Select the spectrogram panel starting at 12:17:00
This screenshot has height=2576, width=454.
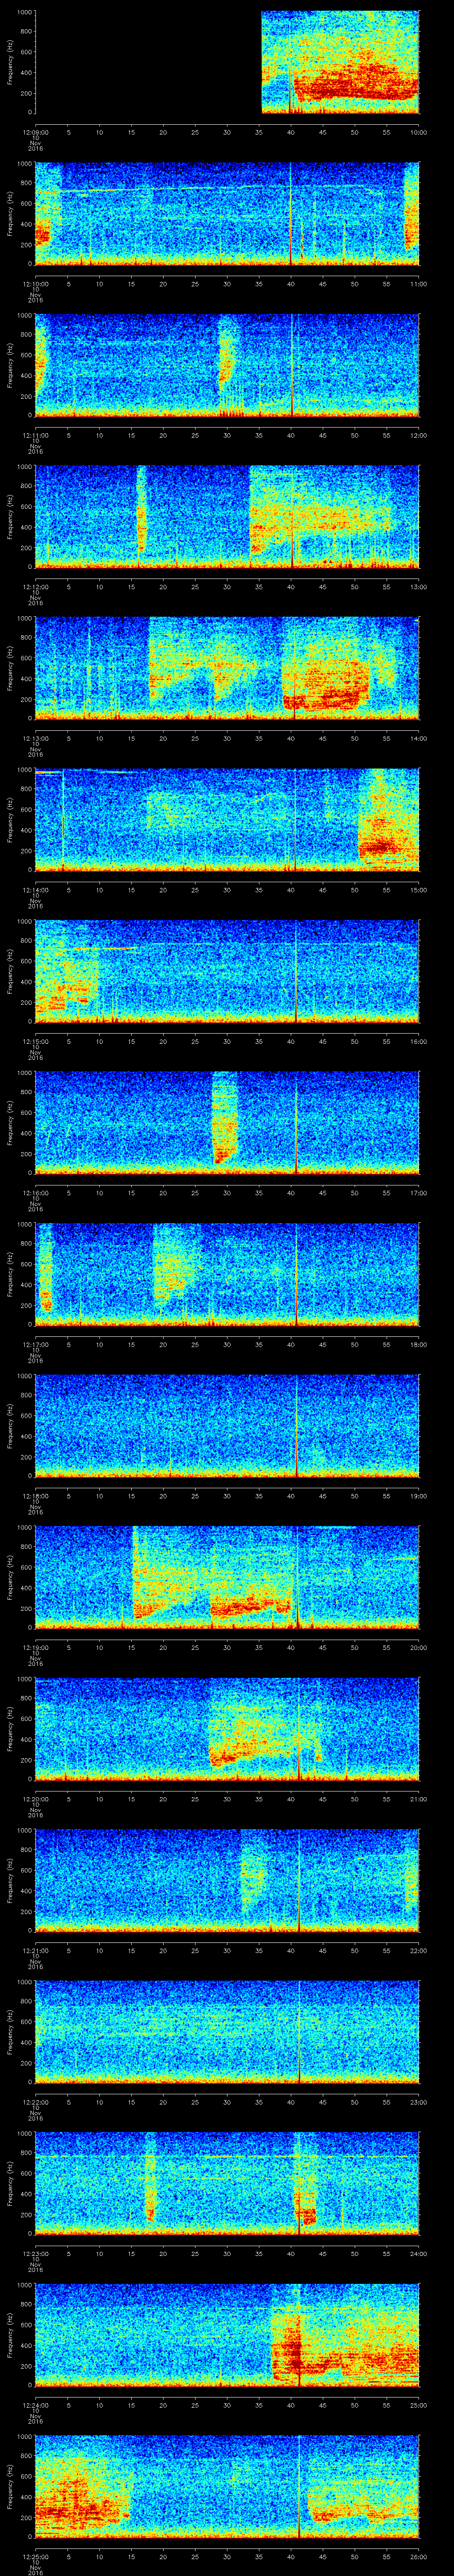click(227, 1274)
